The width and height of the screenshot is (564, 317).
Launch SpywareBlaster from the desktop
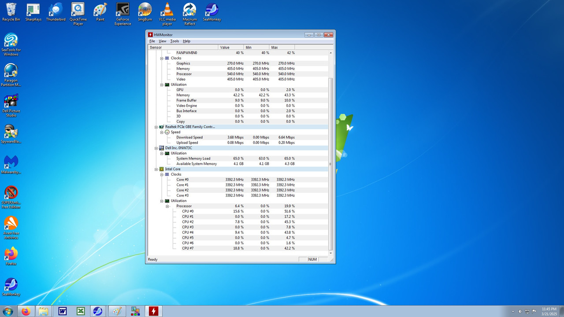coord(11,134)
